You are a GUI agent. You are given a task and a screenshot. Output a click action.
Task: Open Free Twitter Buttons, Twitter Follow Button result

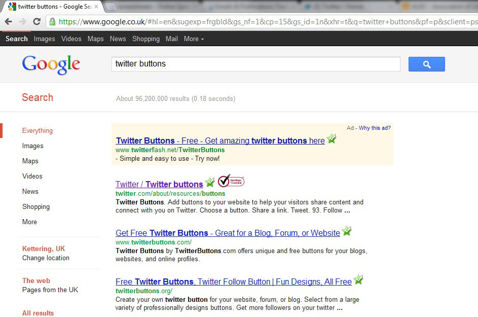click(234, 281)
